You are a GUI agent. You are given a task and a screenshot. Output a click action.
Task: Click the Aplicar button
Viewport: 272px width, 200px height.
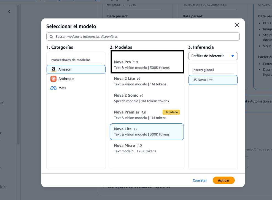click(x=223, y=180)
